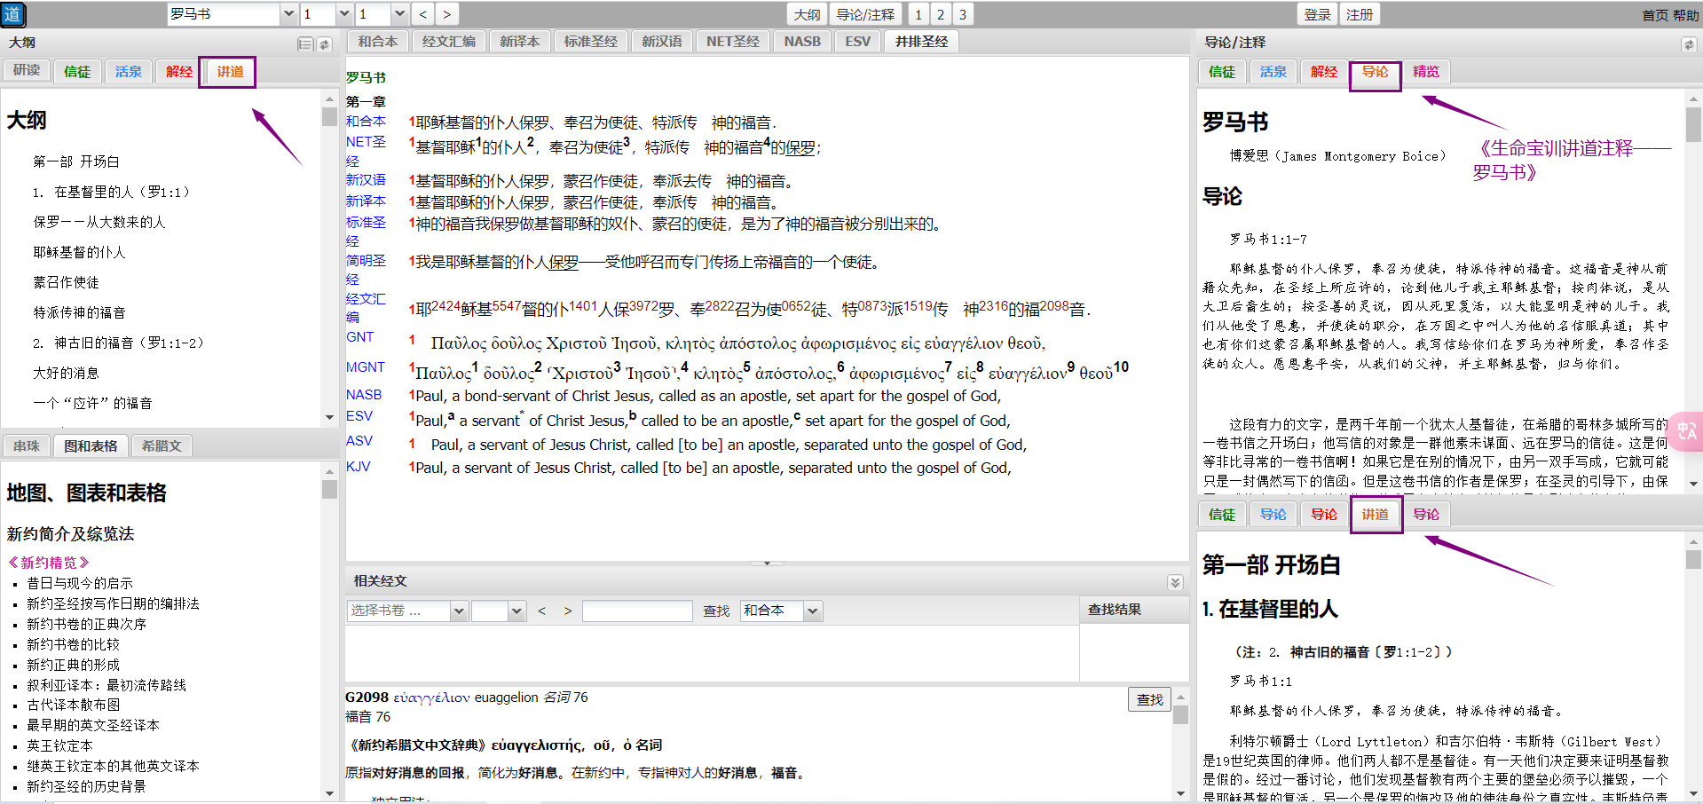1703x804 pixels.
Task: Toggle the 导论/注释 panel button in top bar
Action: pos(865,14)
